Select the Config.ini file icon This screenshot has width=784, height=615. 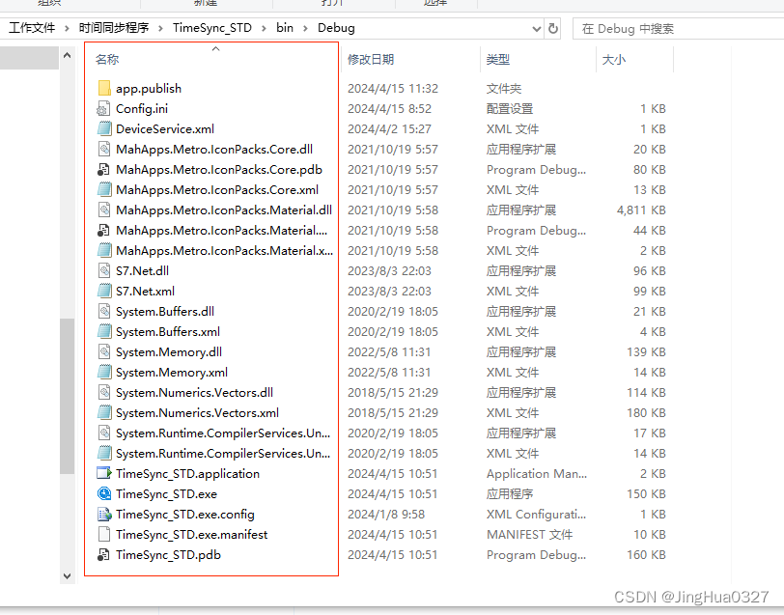[104, 108]
